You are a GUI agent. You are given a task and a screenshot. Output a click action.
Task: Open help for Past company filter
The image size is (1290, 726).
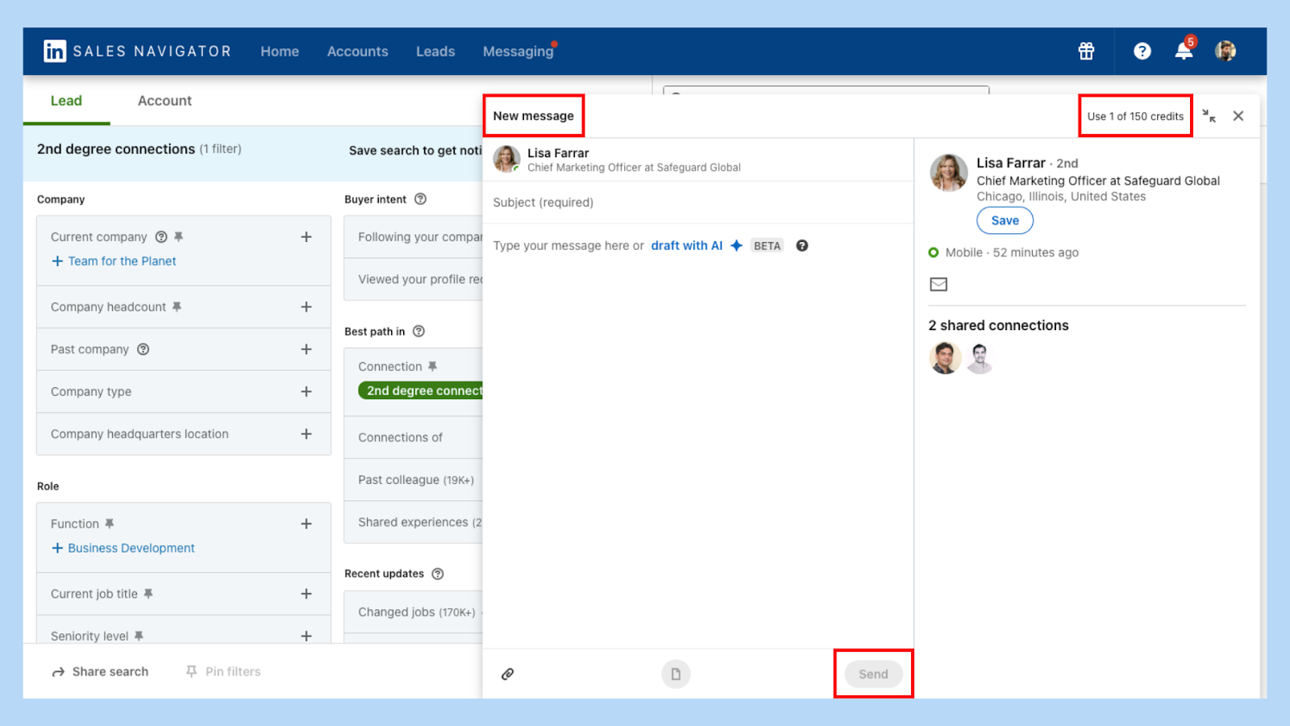143,349
